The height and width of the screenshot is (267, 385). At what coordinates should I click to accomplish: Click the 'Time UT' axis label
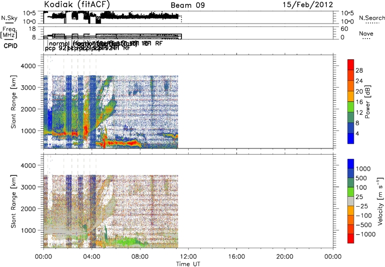(x=188, y=264)
